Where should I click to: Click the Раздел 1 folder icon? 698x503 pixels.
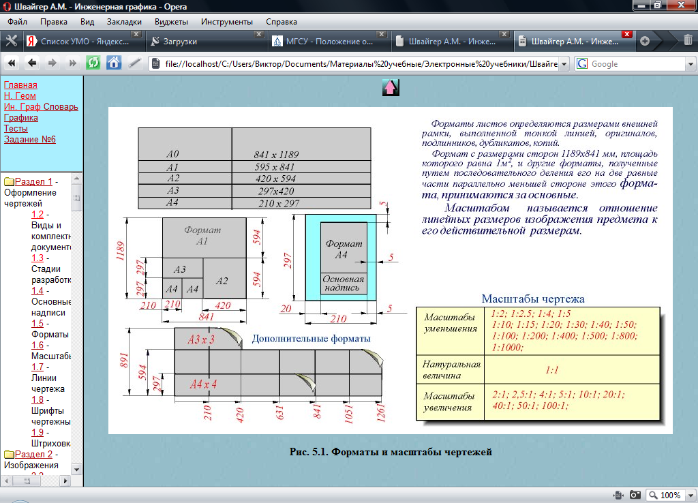coord(10,181)
